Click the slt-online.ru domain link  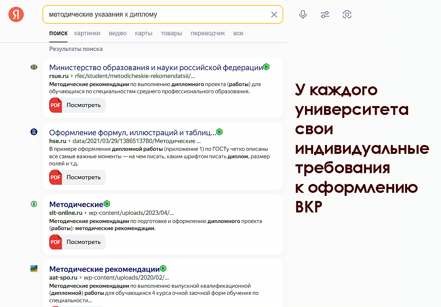(x=66, y=213)
